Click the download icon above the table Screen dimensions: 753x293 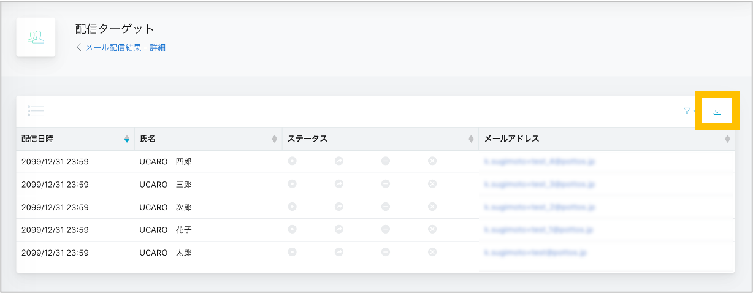717,111
